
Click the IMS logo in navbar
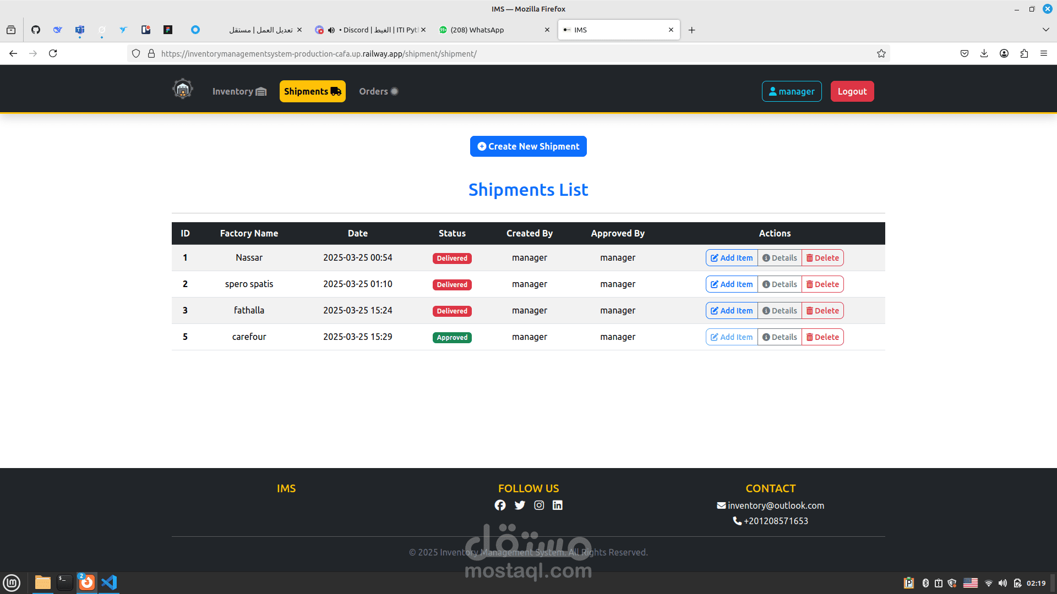182,89
